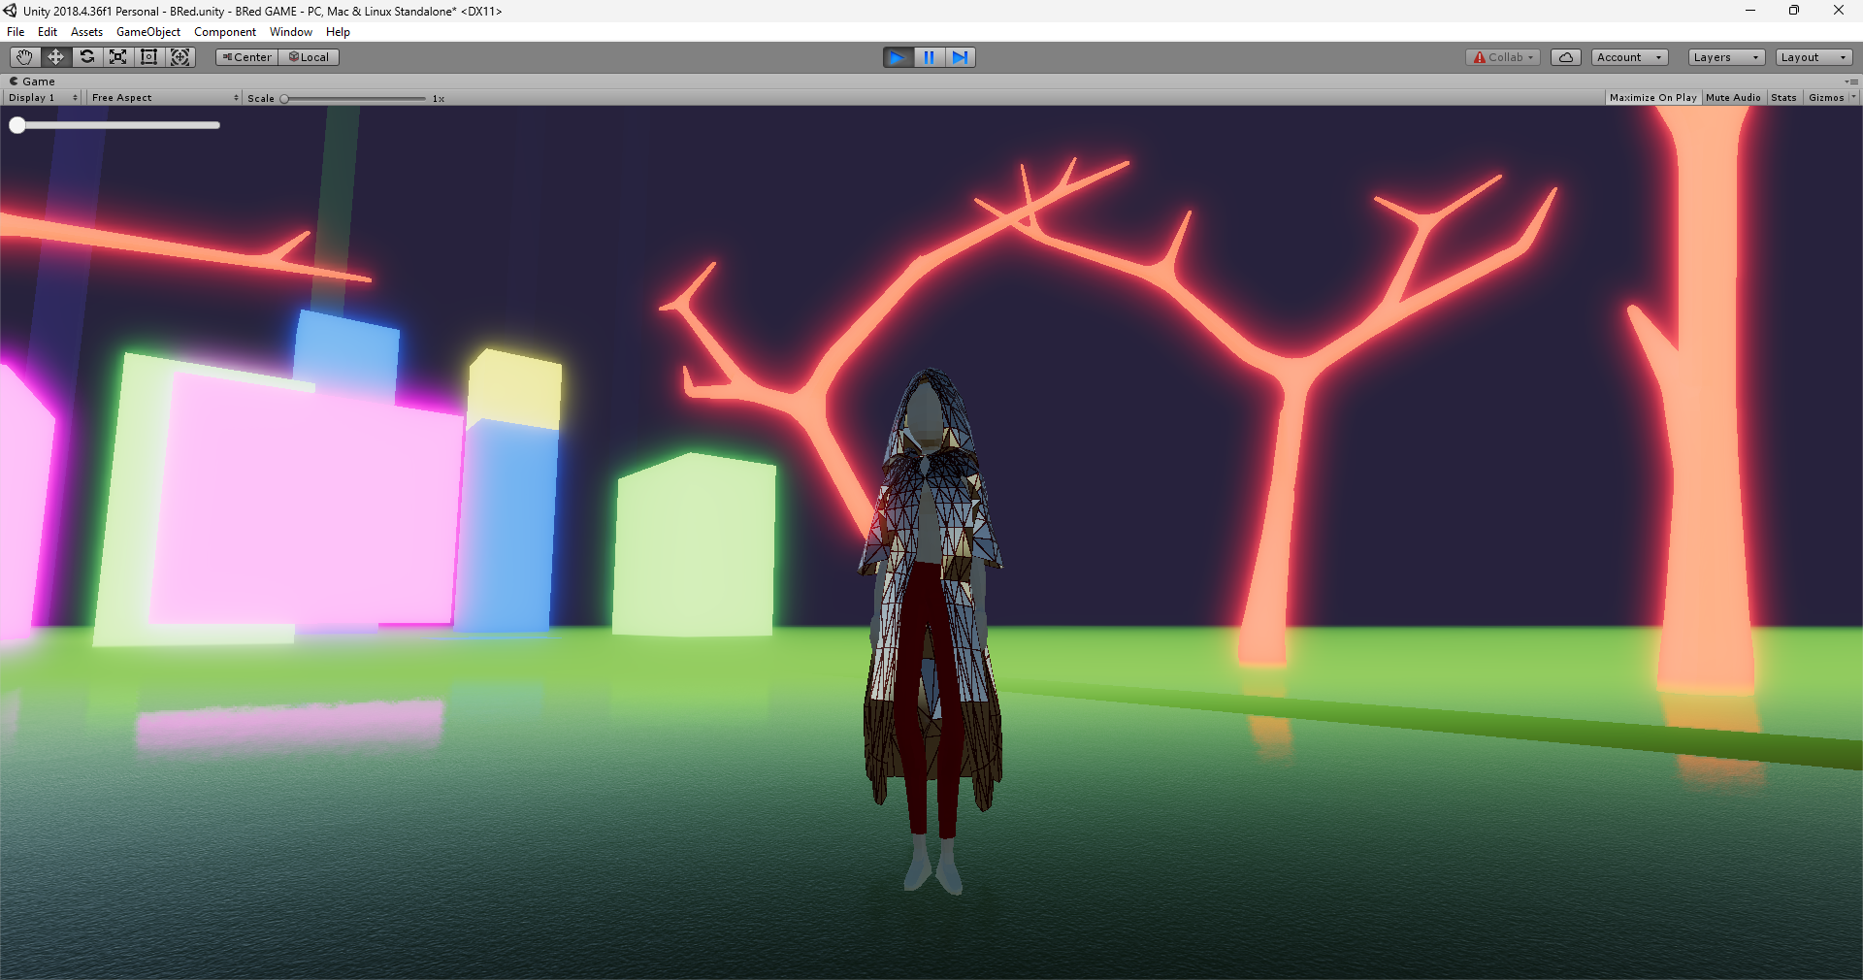The height and width of the screenshot is (980, 1863).
Task: Open the Free Aspect dropdown
Action: coord(163,97)
